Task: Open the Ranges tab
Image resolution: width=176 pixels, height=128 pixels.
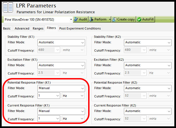Action: click(x=38, y=28)
